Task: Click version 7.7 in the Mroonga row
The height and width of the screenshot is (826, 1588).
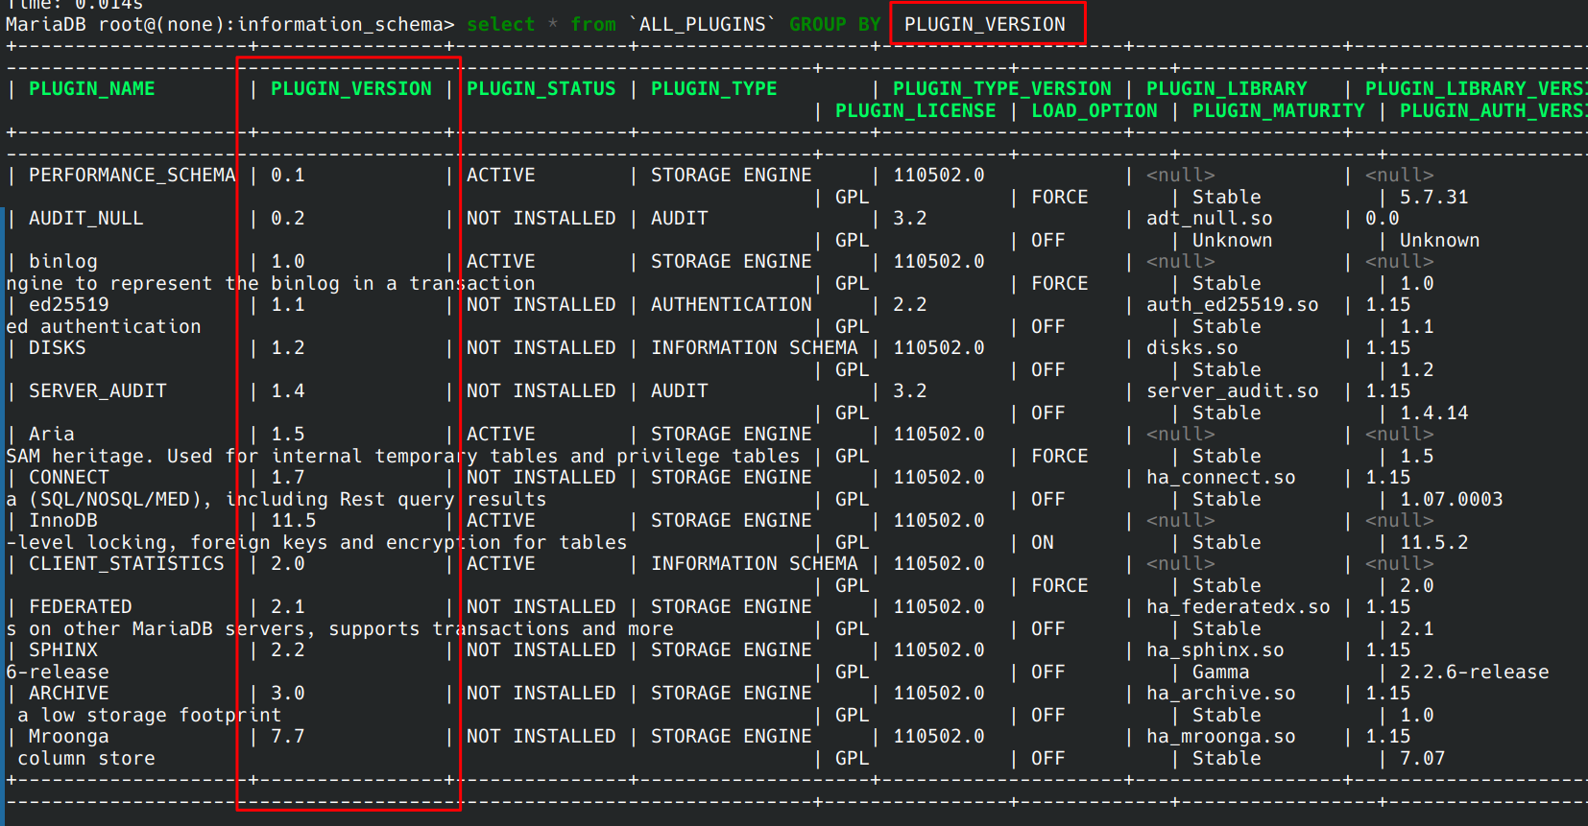Action: (288, 737)
